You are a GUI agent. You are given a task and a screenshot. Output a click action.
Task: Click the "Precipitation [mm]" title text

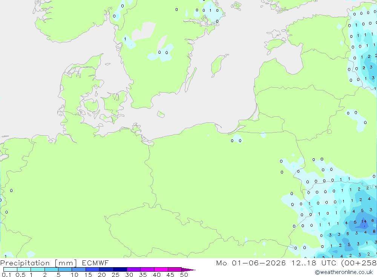tap(38, 263)
